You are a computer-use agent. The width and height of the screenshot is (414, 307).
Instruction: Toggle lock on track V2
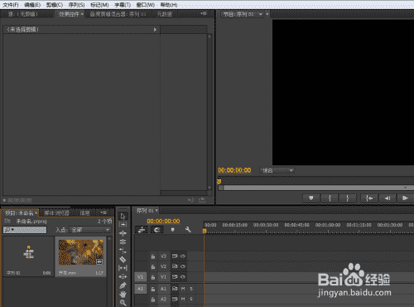pos(153,267)
